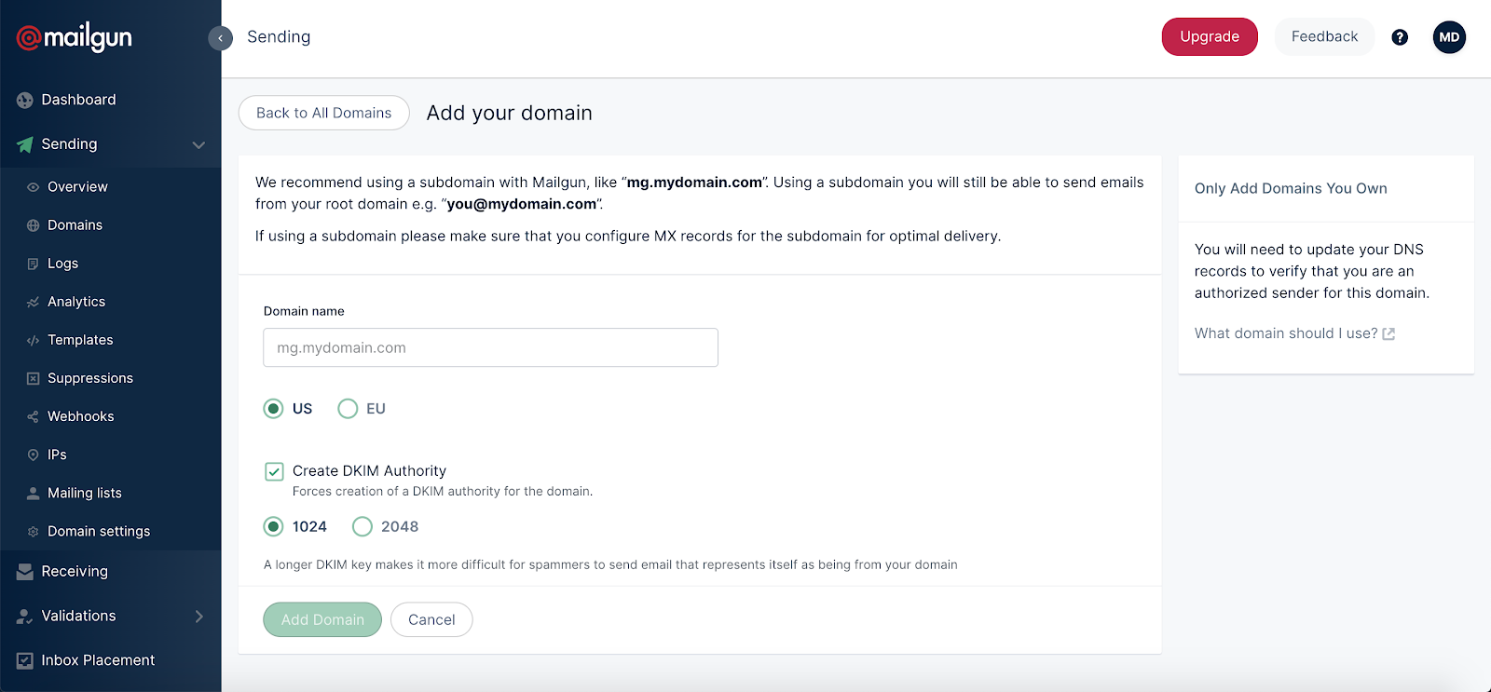Select the US region radio button

click(273, 409)
